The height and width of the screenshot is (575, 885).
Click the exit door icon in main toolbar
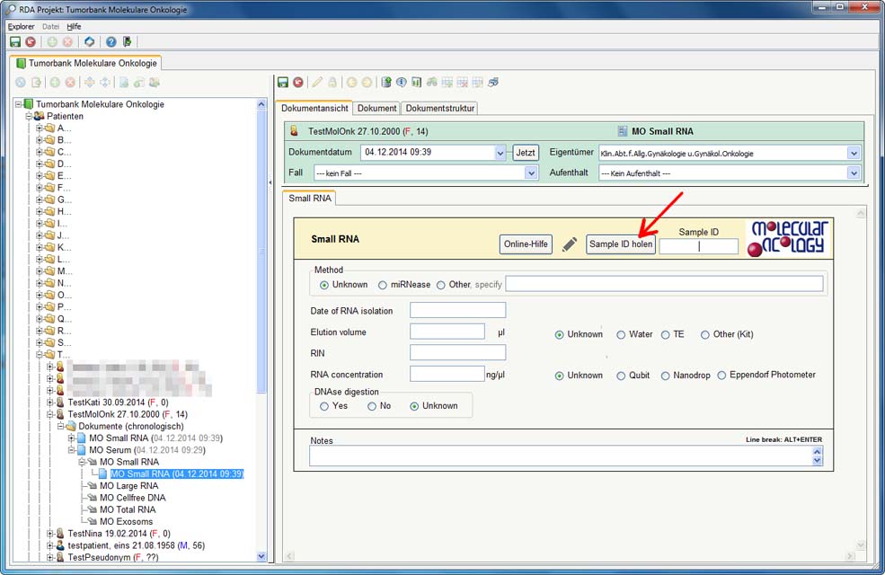128,42
